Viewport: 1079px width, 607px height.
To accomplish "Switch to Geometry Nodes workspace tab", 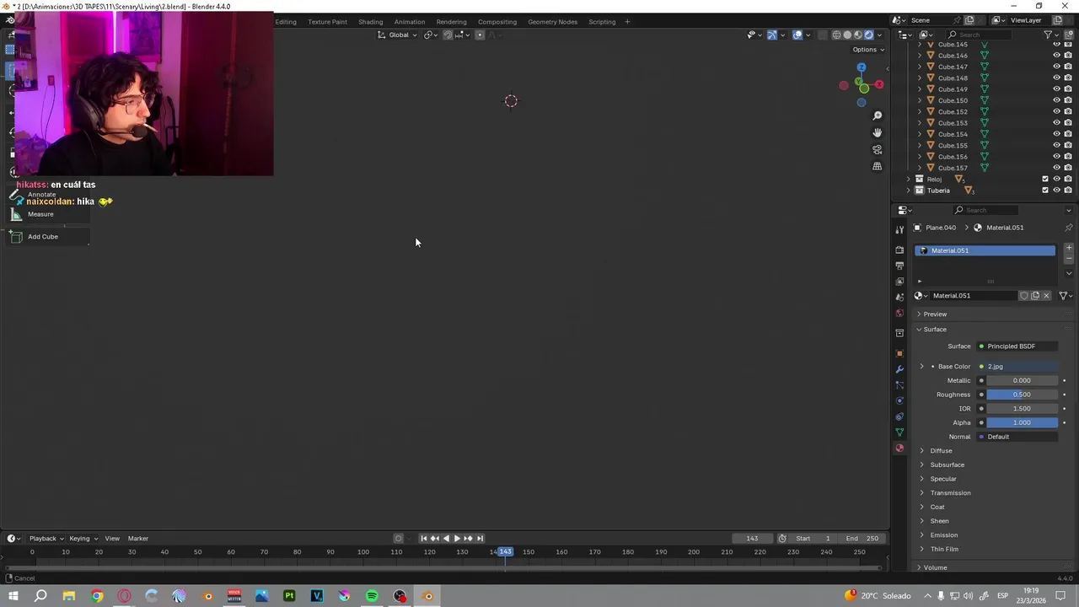I will 553,22.
